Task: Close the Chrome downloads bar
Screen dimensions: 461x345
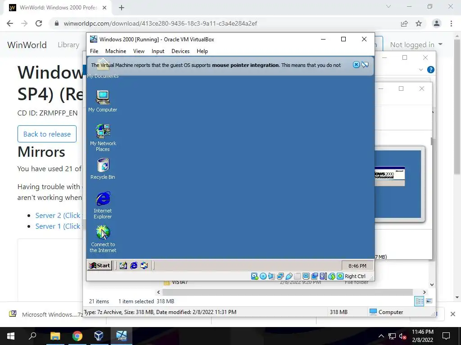Action: [x=453, y=314]
